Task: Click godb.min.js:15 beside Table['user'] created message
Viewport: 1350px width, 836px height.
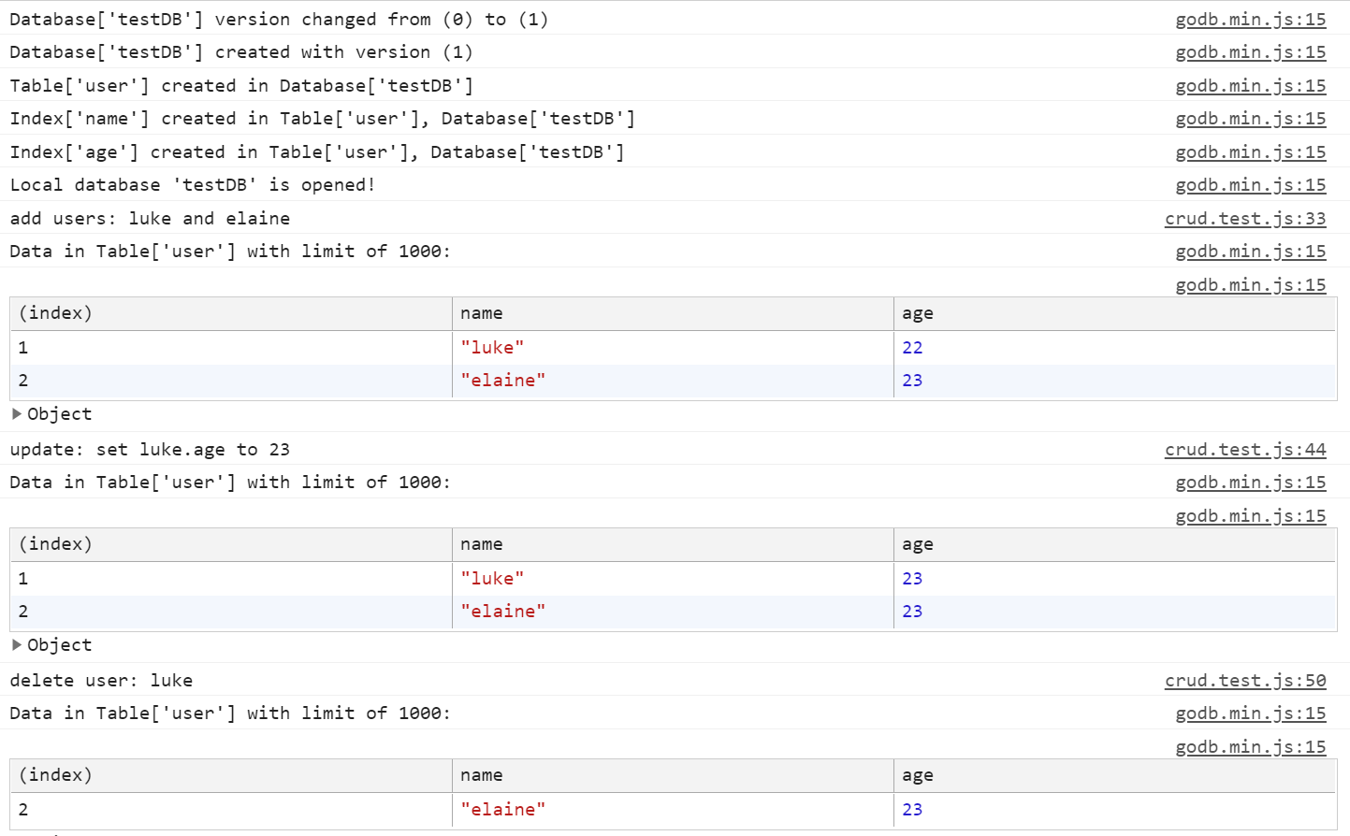Action: pos(1250,85)
